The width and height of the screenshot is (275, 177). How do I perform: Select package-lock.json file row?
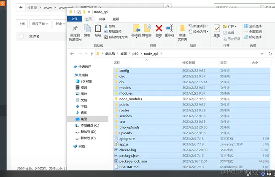click(191, 161)
